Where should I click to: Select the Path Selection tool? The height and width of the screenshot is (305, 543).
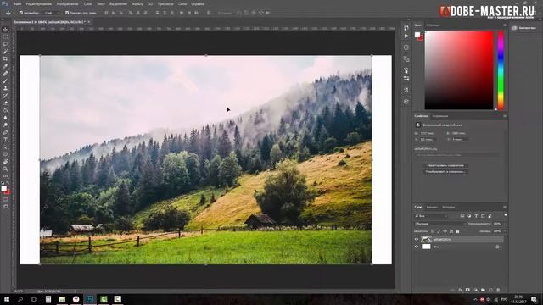click(x=5, y=147)
